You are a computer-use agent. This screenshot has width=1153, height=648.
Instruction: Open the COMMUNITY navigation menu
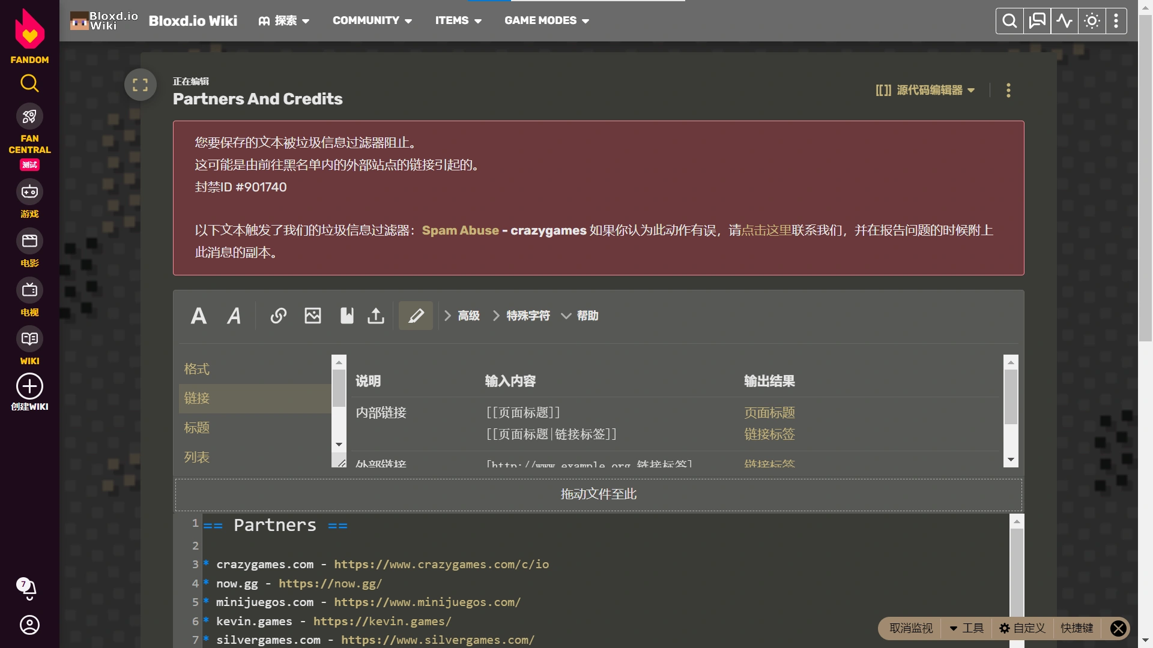click(372, 20)
